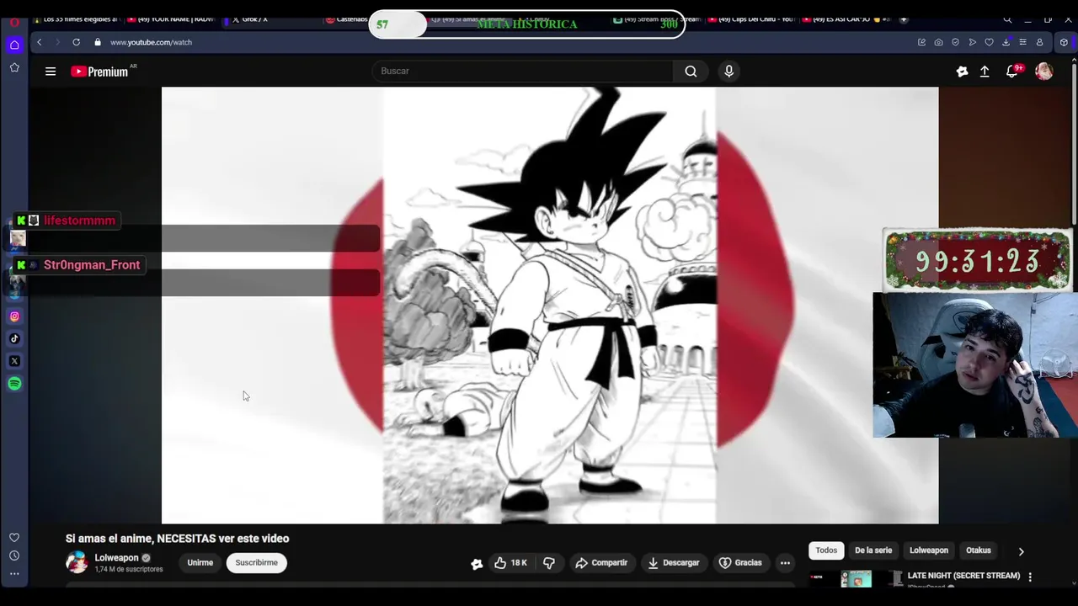Click Suscribirme subscribe button
1078x606 pixels.
pos(257,563)
